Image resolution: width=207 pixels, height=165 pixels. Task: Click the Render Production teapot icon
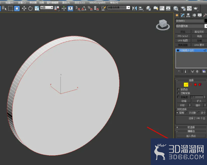point(195,8)
